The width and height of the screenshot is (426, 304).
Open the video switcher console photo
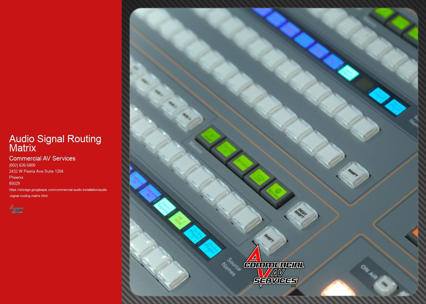[x=274, y=152]
